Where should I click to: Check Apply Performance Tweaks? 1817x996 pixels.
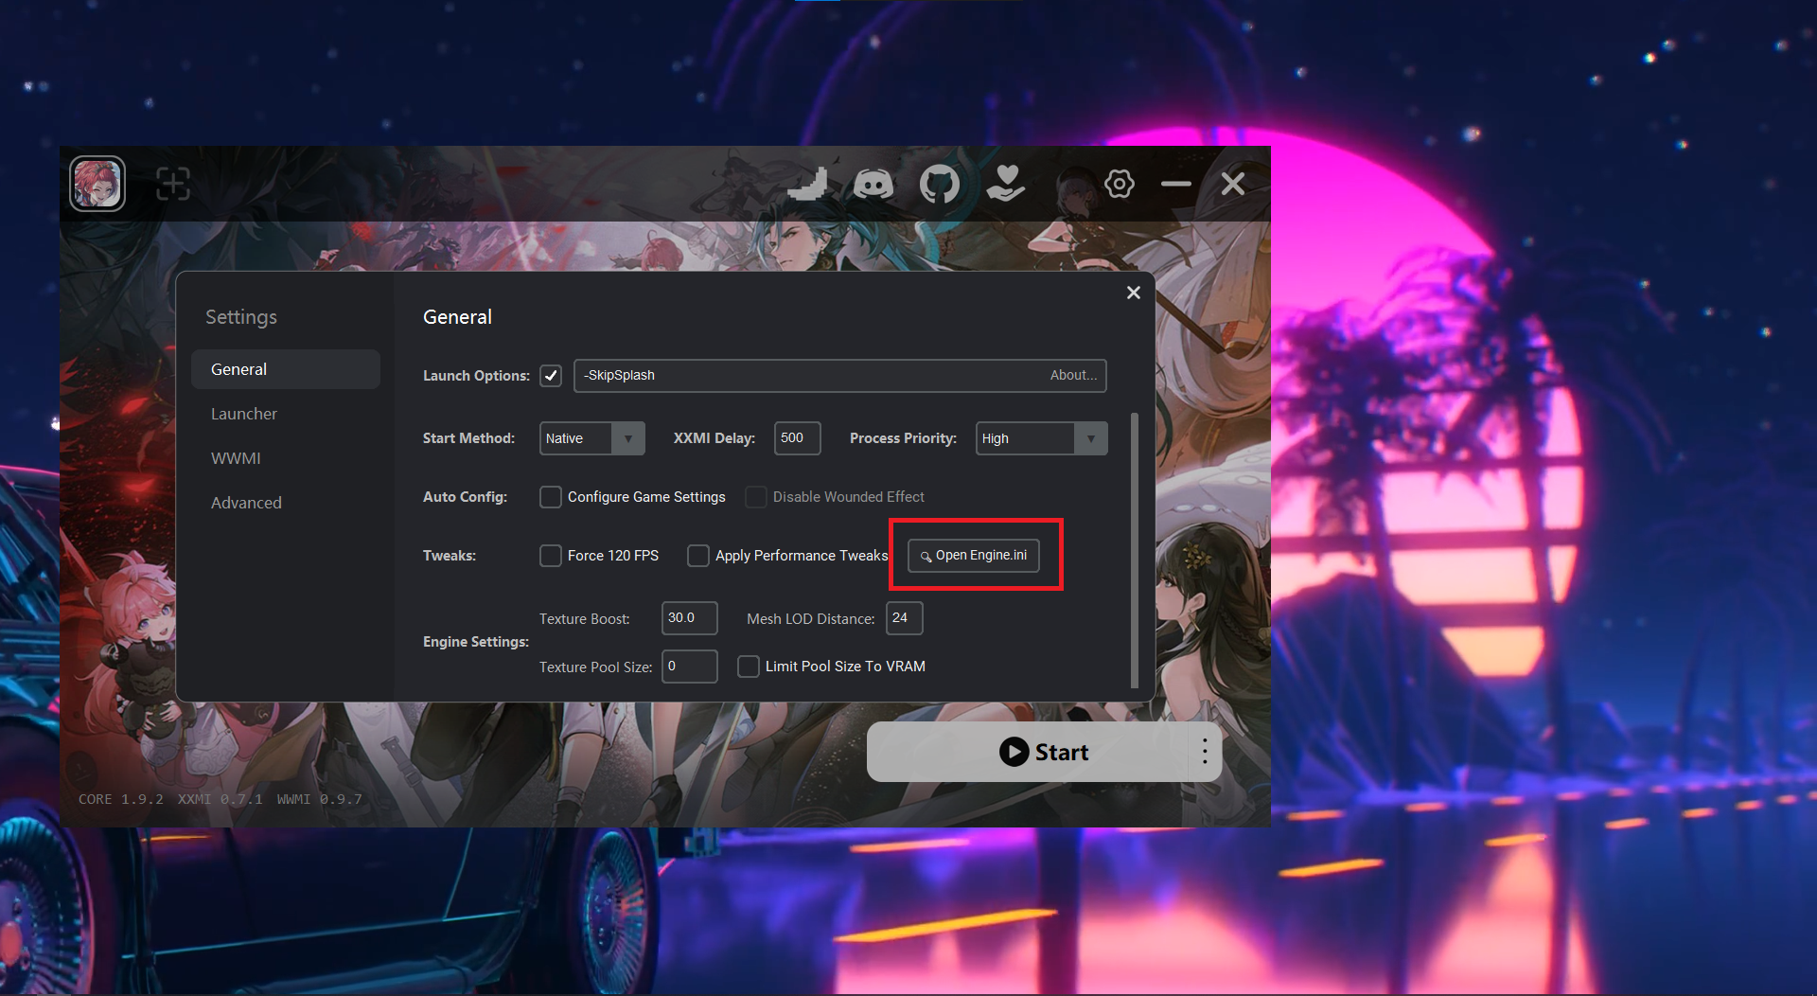tap(698, 556)
